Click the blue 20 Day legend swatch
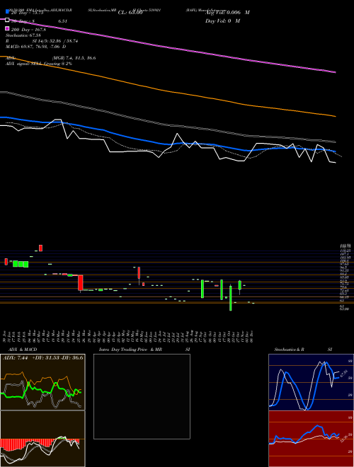The width and height of the screenshot is (354, 467). point(8,12)
